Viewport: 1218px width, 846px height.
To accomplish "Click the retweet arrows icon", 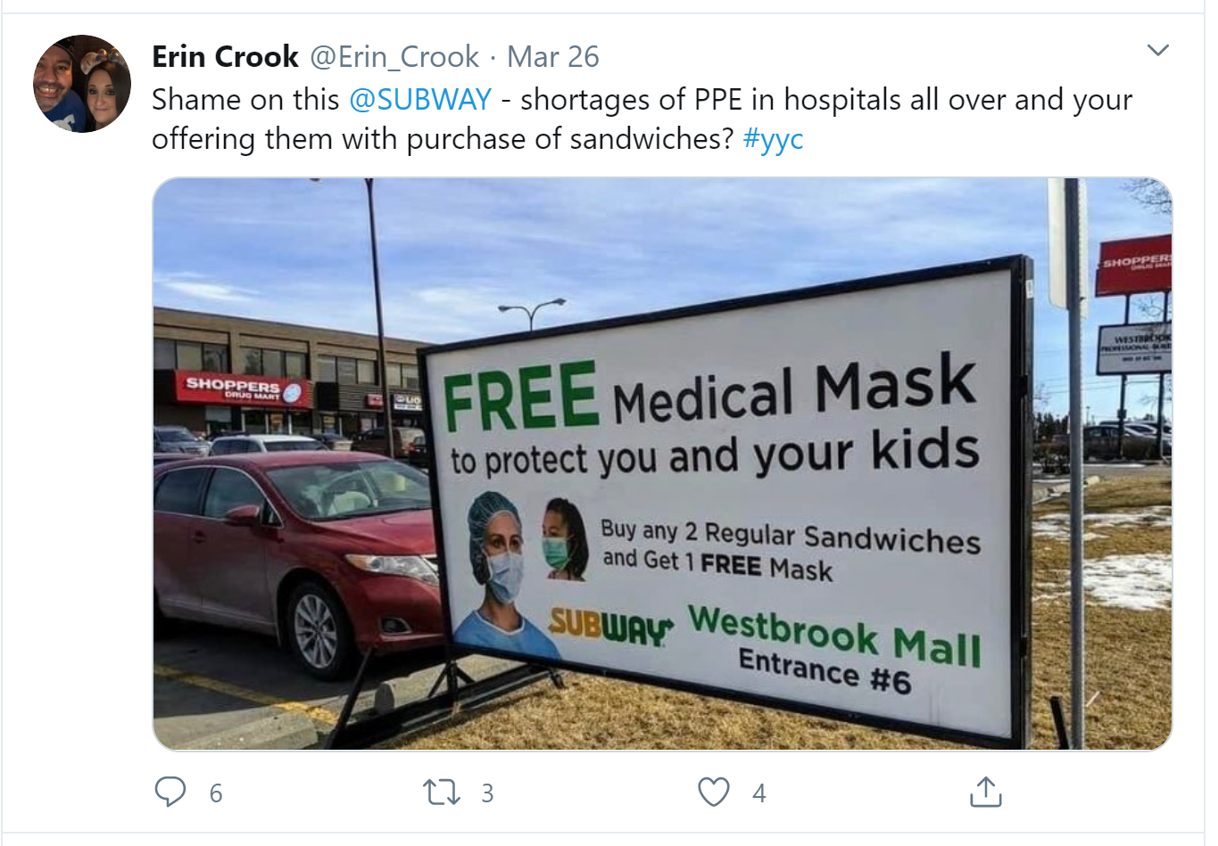I will tap(441, 792).
